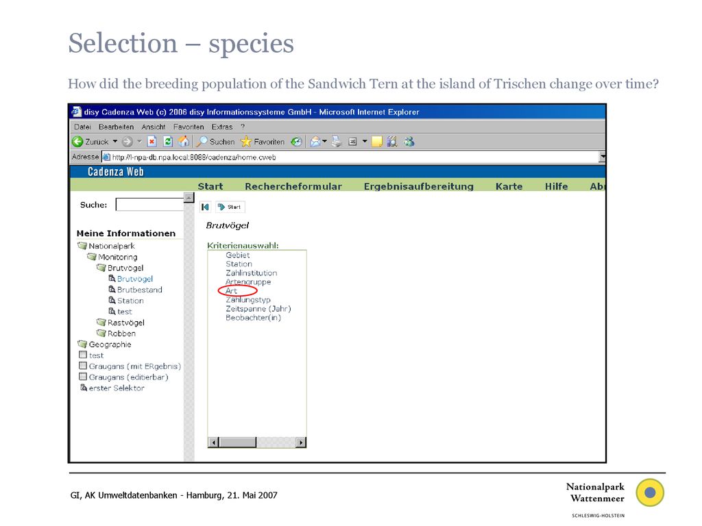Screen dimensions: 702x526
Task: Open the Zurück history dropdown arrow
Action: 115,141
